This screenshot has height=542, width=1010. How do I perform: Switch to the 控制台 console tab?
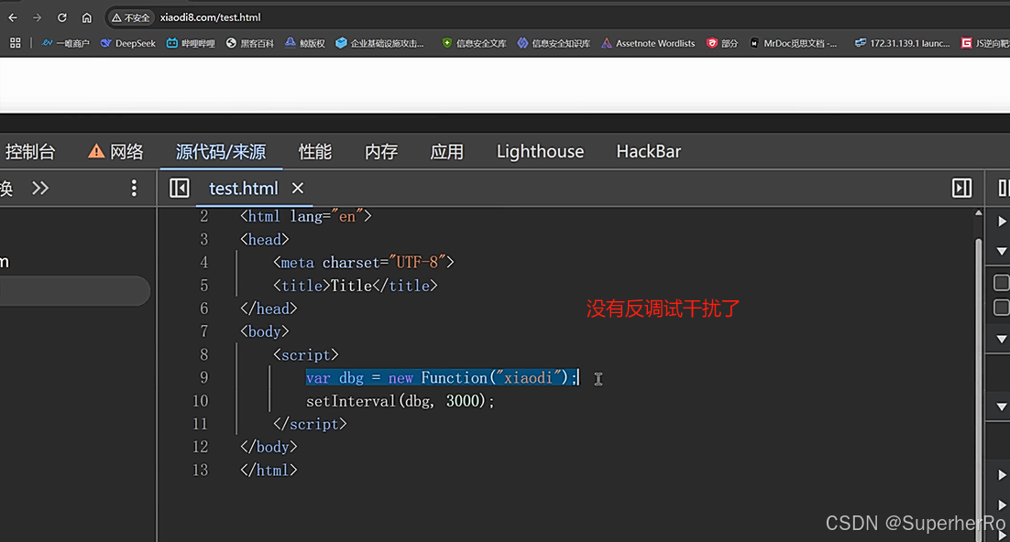[x=29, y=152]
